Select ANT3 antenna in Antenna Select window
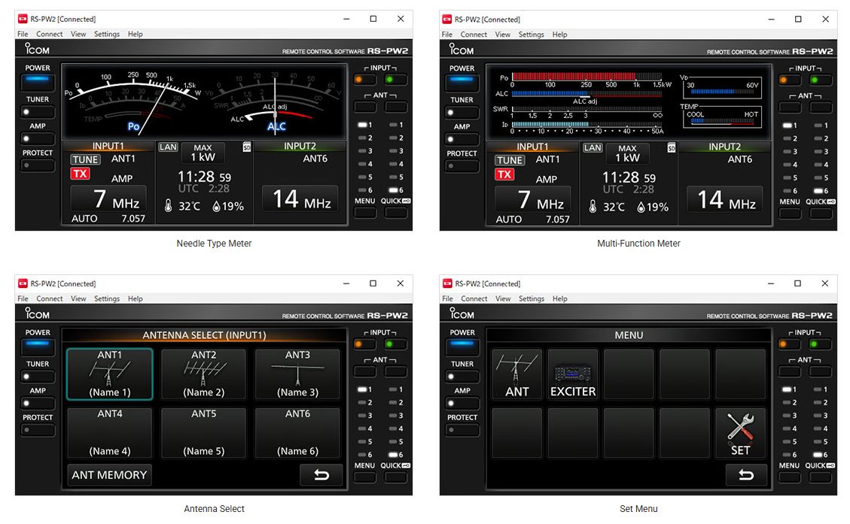The image size is (850, 524). pos(297,374)
